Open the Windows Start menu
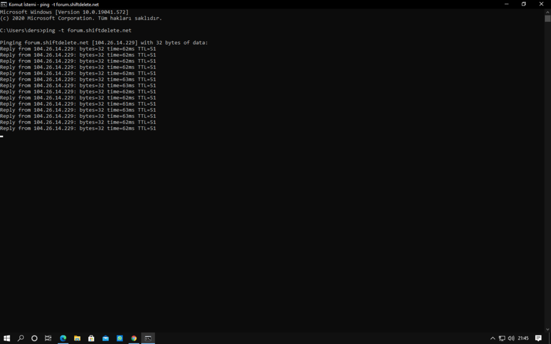 coord(7,338)
